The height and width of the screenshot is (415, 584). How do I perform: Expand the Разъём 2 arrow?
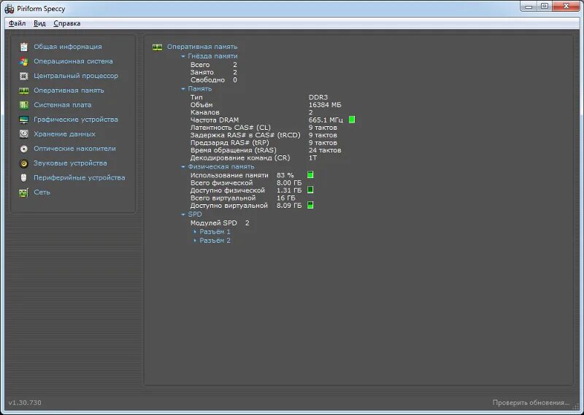[x=195, y=241]
